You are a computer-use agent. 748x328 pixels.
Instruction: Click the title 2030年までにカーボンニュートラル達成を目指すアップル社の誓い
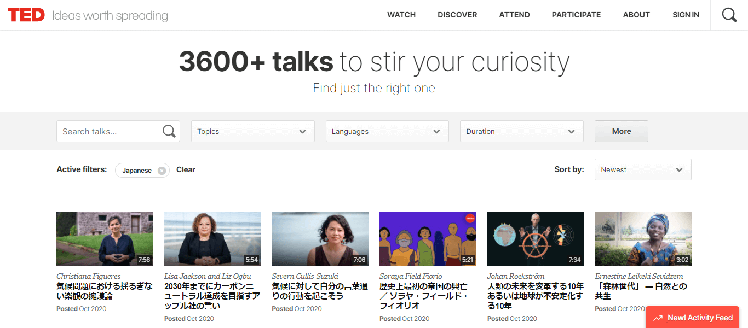tap(212, 296)
